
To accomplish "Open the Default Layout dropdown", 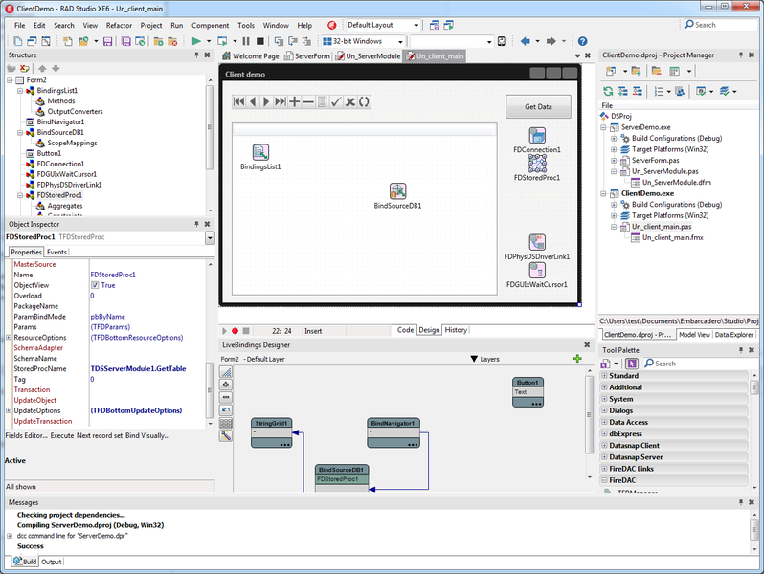I will (416, 25).
